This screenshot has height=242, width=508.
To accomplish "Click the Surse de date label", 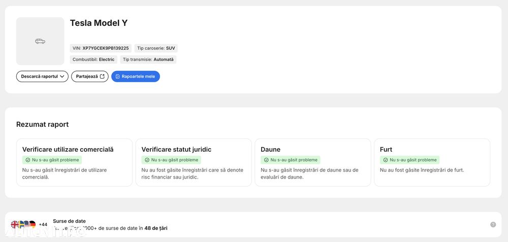I will coord(69,221).
